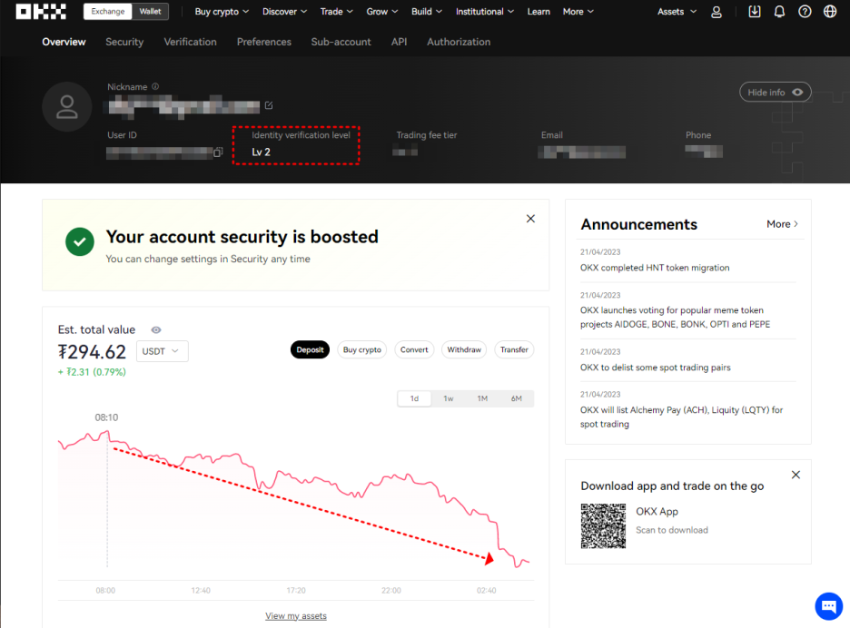Switch to the Sub-account tab
The image size is (850, 628).
341,42
